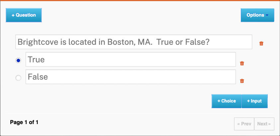Open the Options dropdown menu

coord(257,15)
